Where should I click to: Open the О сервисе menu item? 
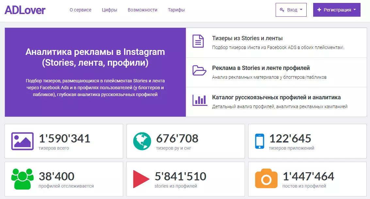(x=80, y=10)
